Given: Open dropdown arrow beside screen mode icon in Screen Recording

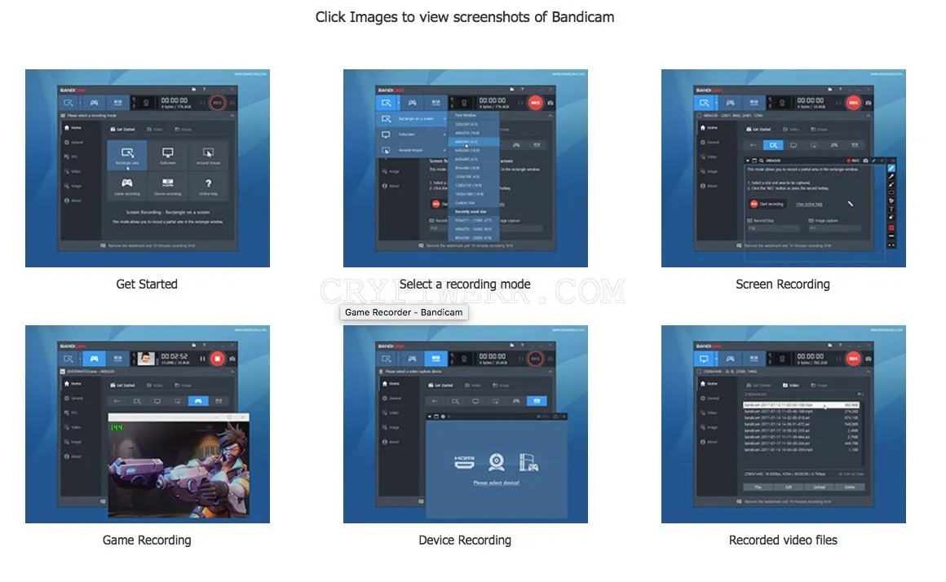Looking at the screenshot, I should point(715,104).
